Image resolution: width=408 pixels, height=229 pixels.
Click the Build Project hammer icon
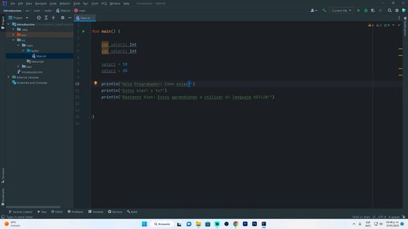point(324,11)
